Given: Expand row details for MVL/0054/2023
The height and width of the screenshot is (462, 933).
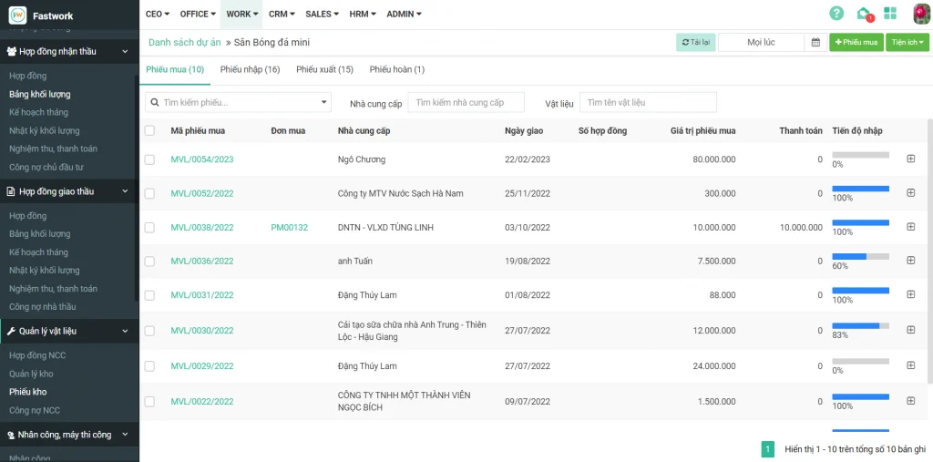Looking at the screenshot, I should coord(910,159).
